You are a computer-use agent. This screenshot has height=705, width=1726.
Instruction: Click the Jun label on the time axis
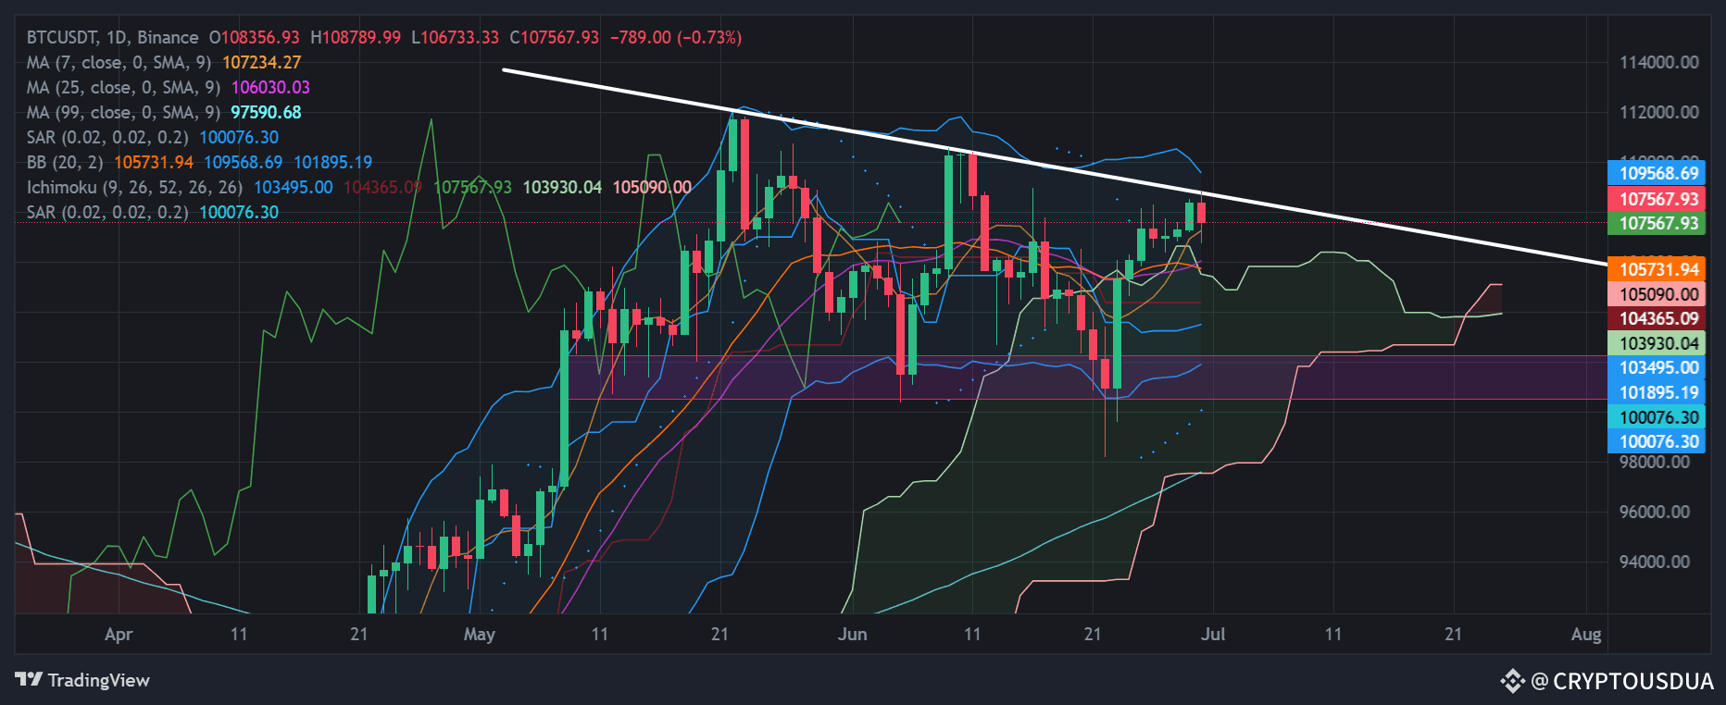[852, 635]
